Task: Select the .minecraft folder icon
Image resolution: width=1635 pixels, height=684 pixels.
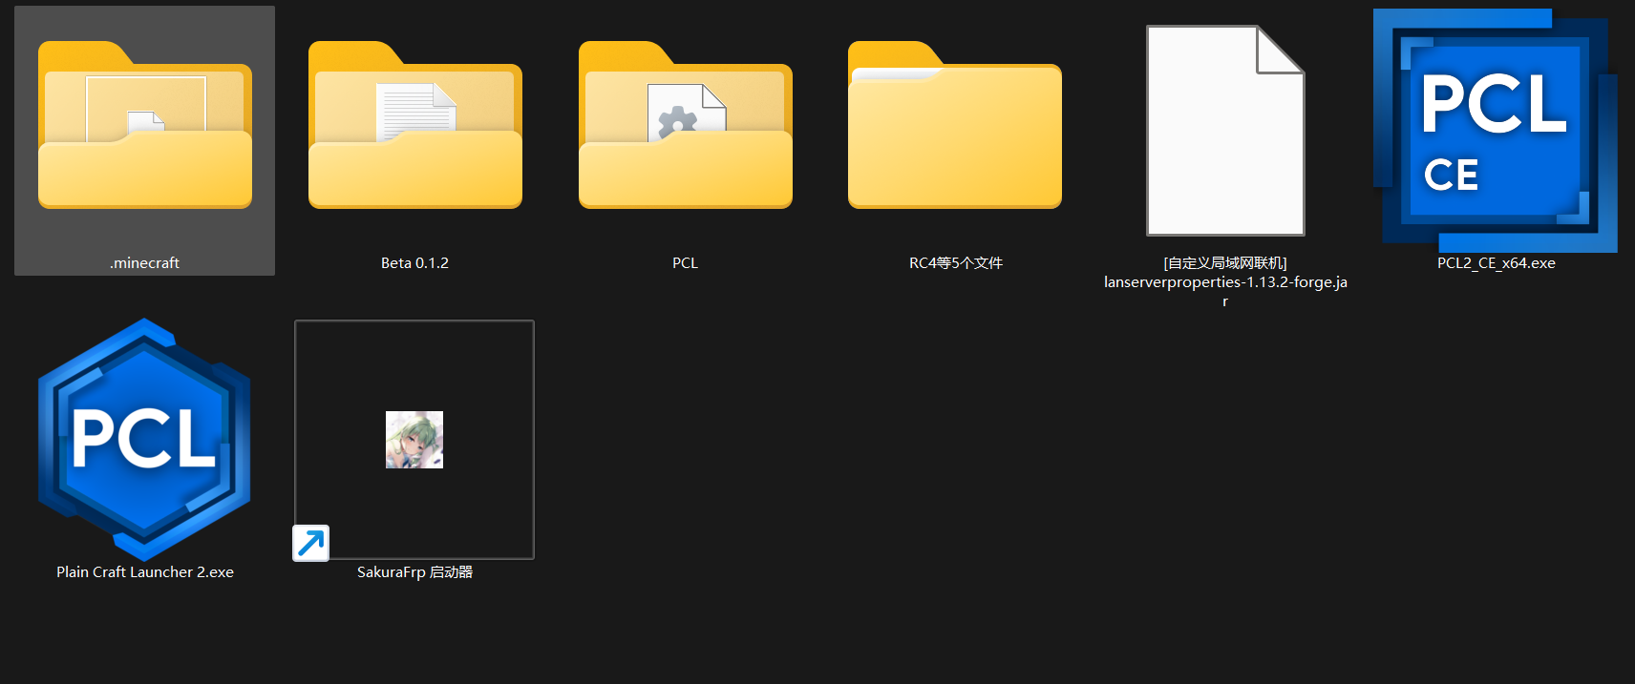Action: tap(145, 124)
